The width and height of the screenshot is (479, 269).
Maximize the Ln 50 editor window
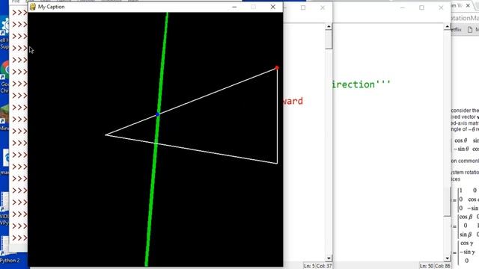coord(421,7)
